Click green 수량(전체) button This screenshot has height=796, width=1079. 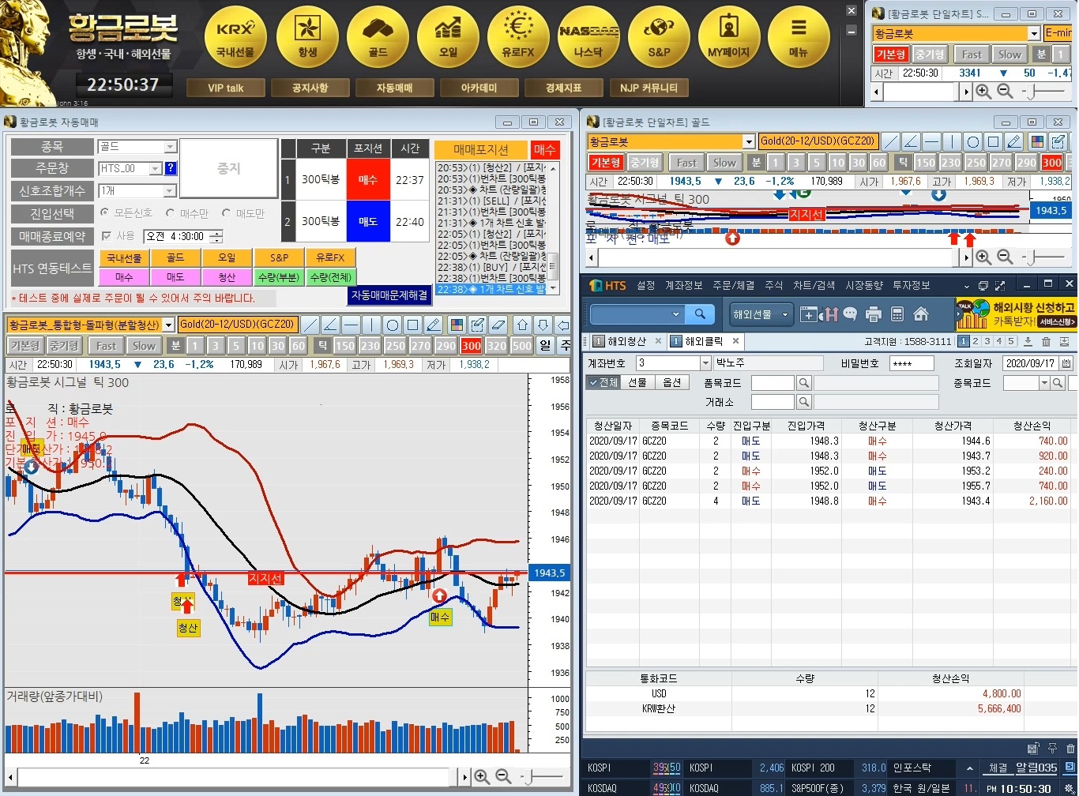click(x=331, y=277)
